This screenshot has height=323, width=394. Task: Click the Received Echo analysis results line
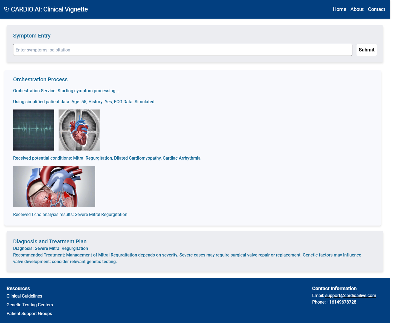(70, 214)
